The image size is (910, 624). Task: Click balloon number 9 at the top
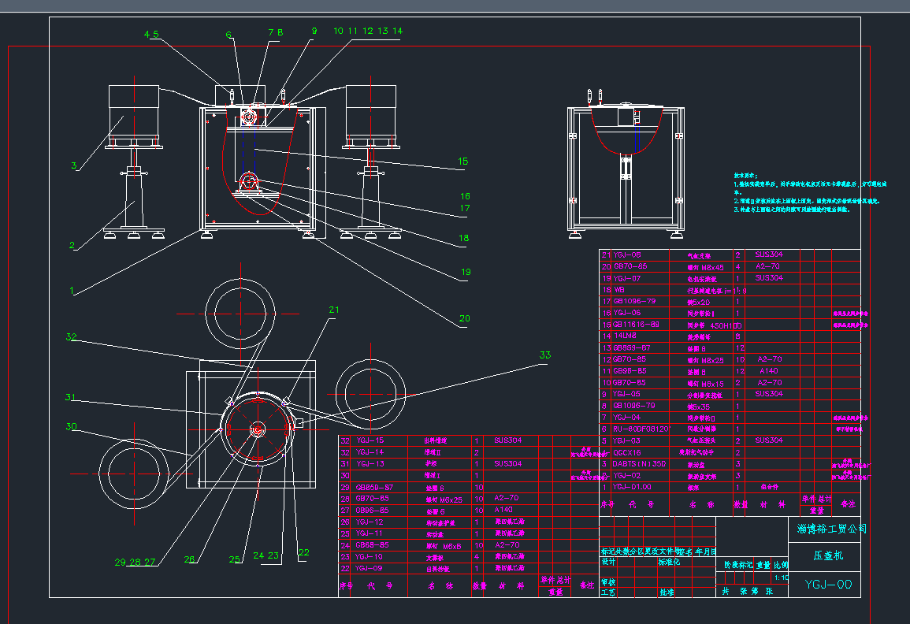coord(313,32)
